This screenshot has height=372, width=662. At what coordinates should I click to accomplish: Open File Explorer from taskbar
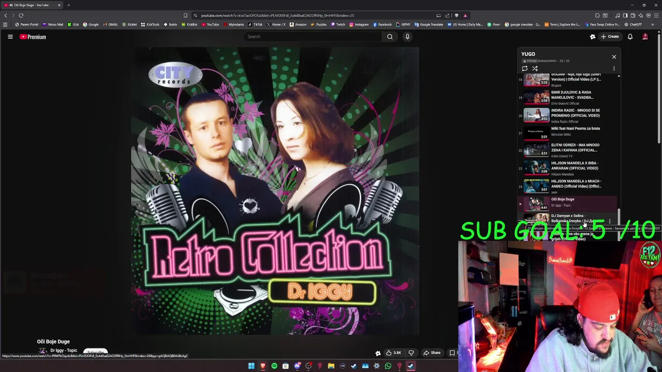(331, 366)
